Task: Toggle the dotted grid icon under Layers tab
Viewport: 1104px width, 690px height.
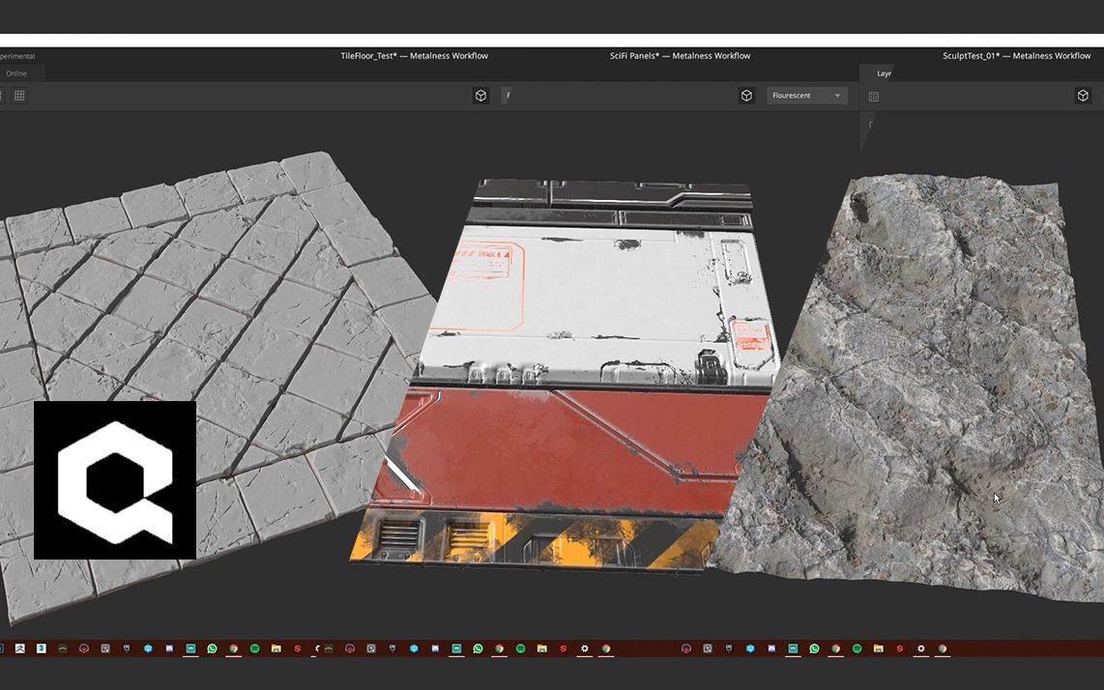Action: pos(874,97)
